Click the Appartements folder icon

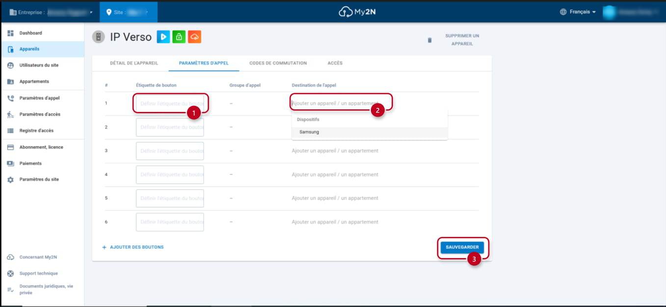point(10,81)
